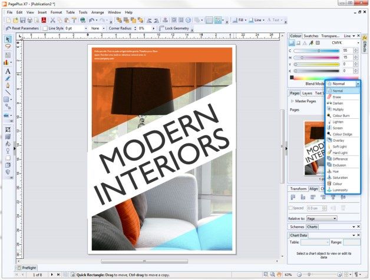Switch to the Swatches tab

click(311, 36)
